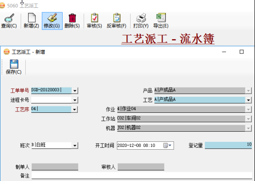Click the 备注 remarks field

[x=142, y=175]
